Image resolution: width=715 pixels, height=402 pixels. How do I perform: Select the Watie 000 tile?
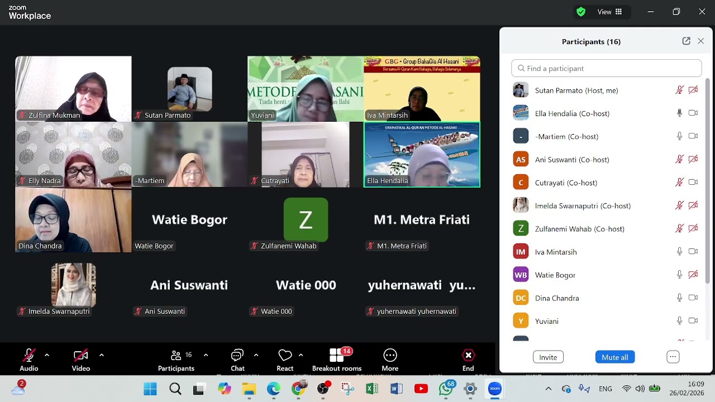coord(306,285)
